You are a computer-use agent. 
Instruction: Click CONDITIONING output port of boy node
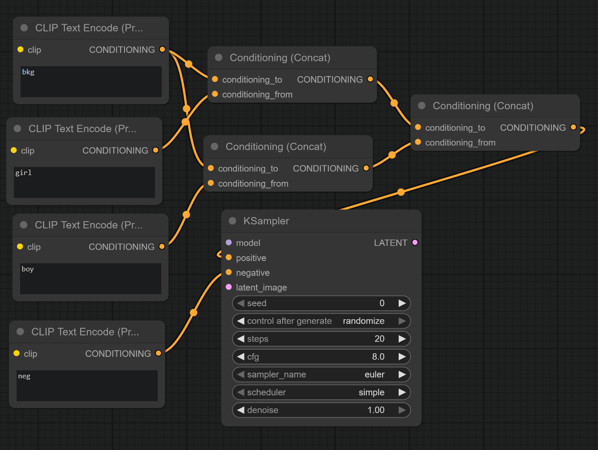coord(162,246)
